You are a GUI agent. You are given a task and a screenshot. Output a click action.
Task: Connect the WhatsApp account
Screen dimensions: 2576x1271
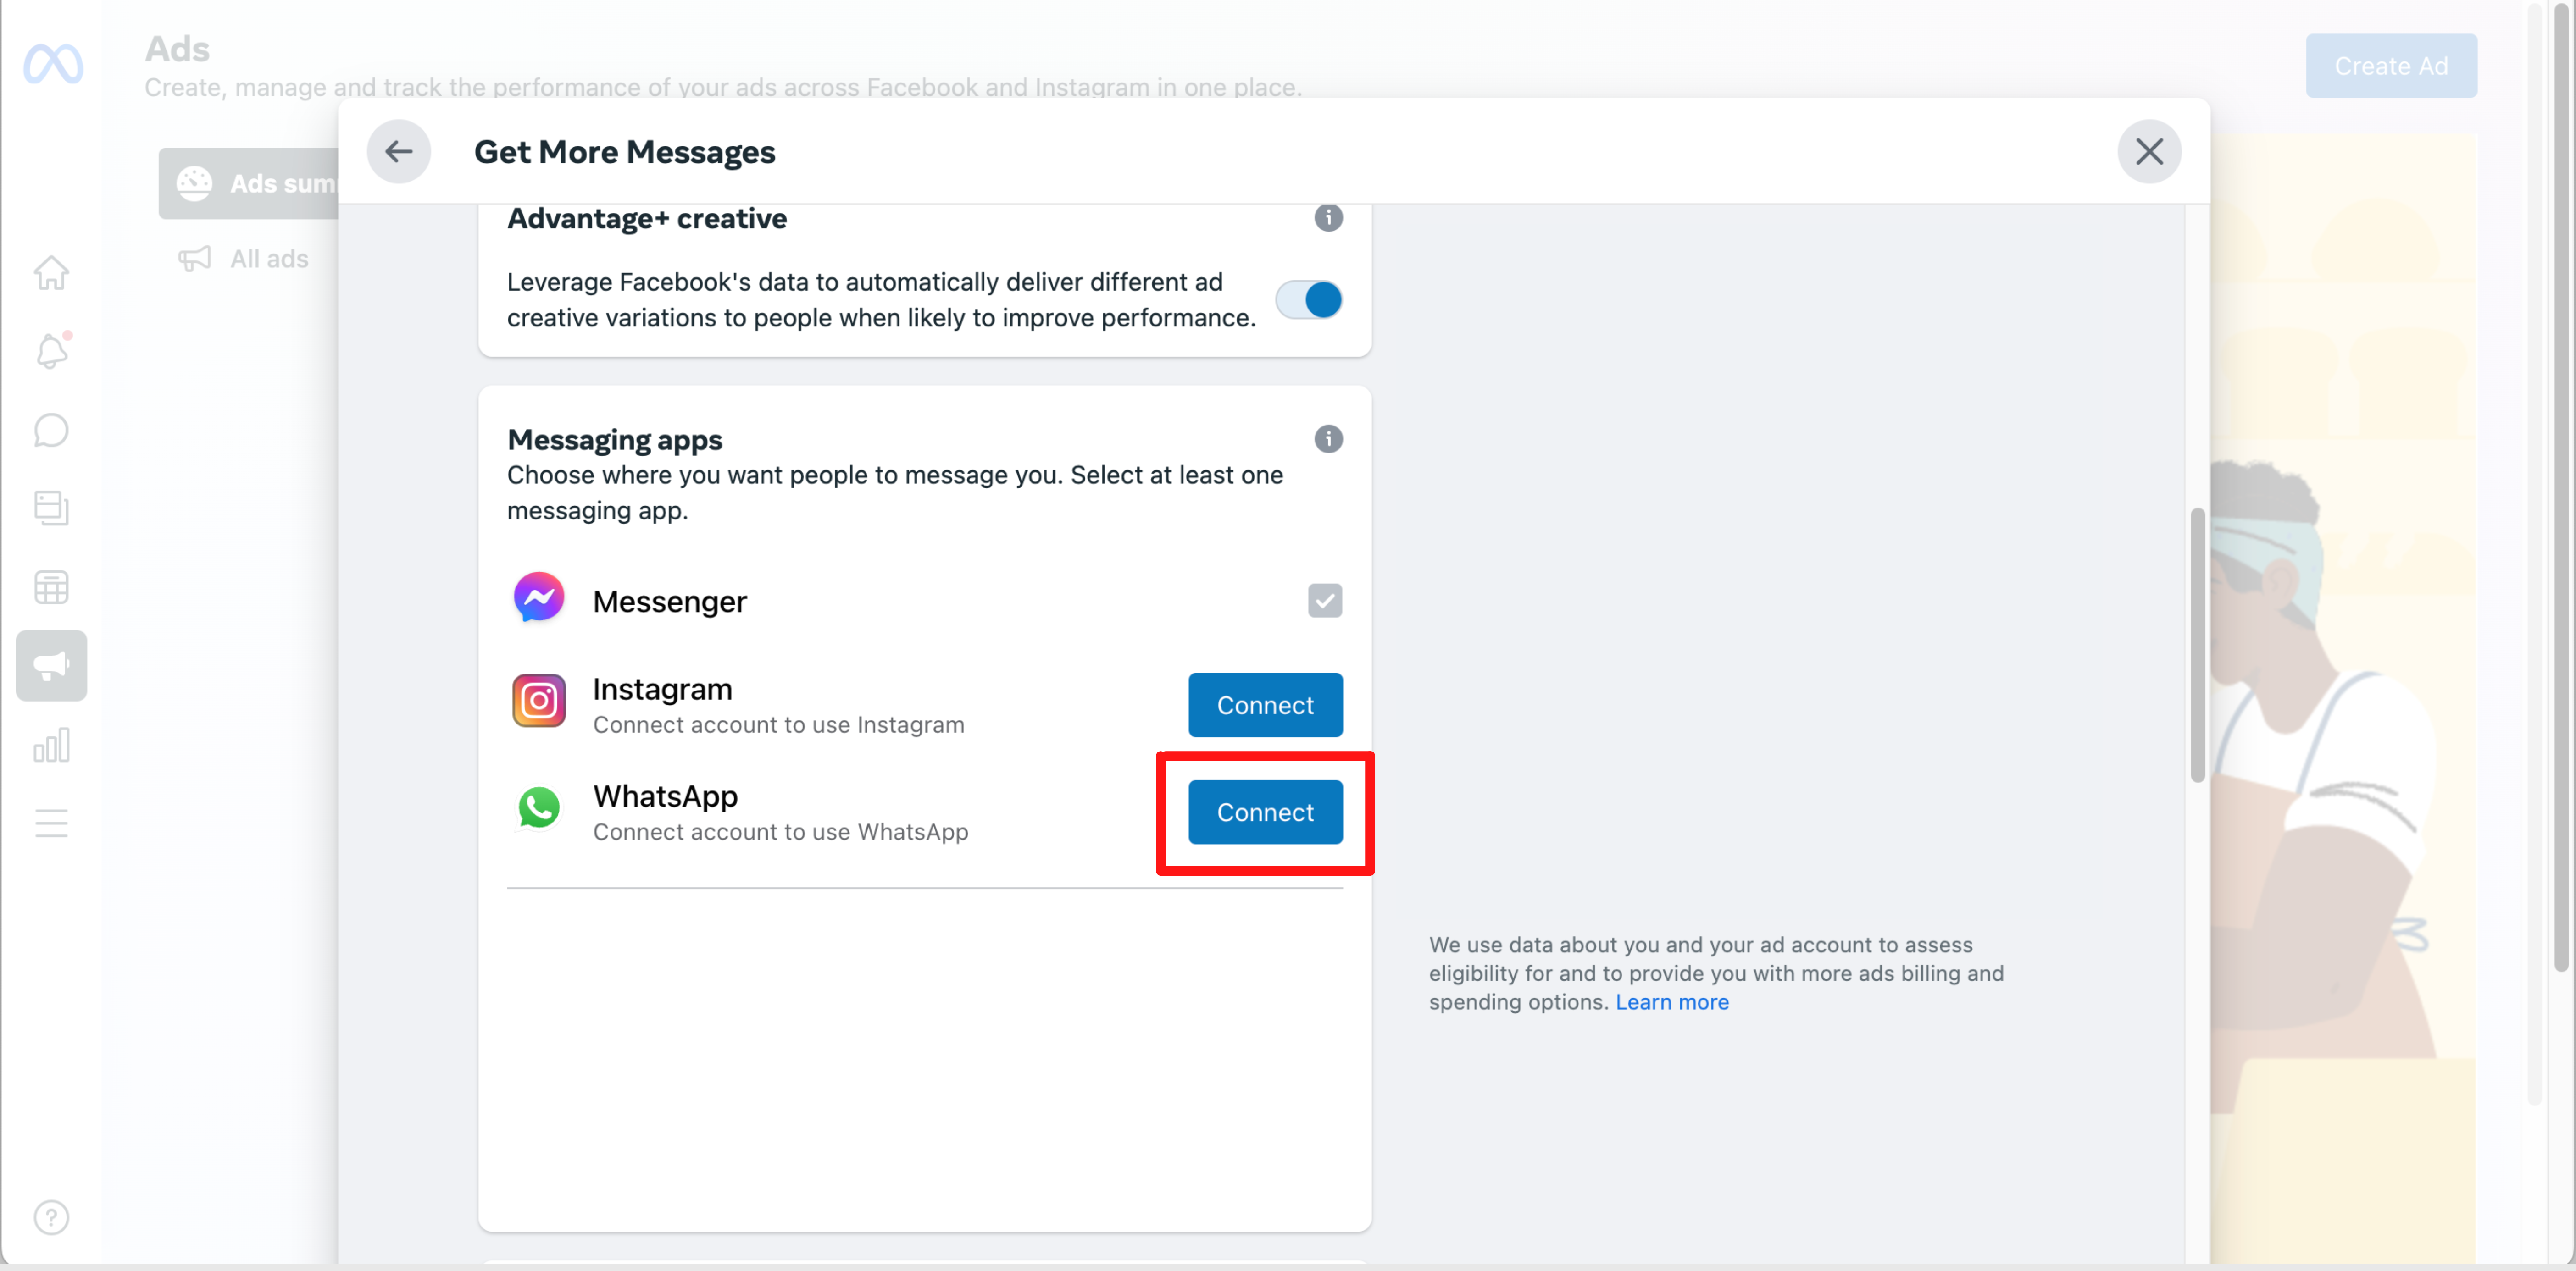pos(1265,812)
